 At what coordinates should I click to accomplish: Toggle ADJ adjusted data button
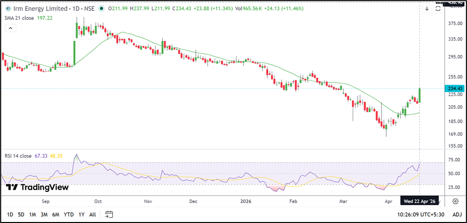click(x=457, y=215)
